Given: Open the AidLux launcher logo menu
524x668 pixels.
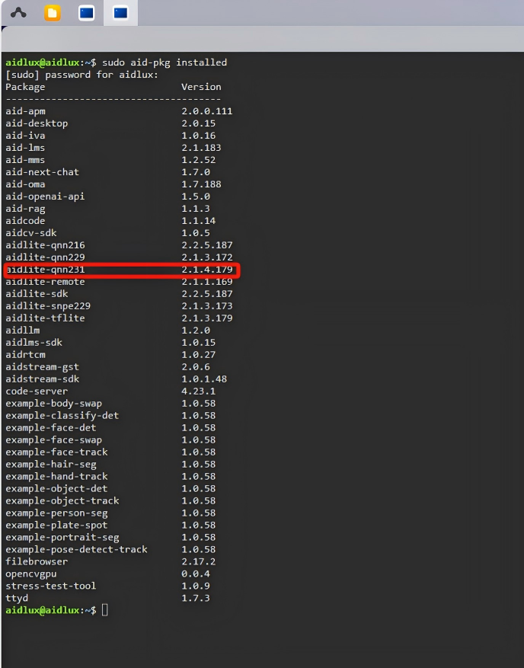Looking at the screenshot, I should point(18,13).
